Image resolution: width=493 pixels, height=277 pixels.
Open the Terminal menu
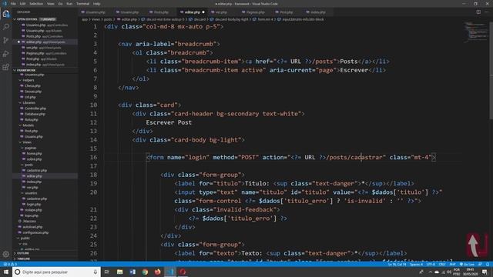(x=82, y=4)
